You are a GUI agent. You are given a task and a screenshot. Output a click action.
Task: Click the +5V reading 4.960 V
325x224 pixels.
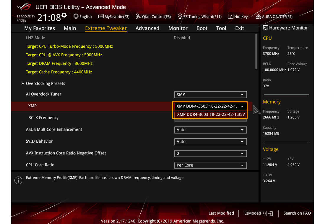coord(293,165)
